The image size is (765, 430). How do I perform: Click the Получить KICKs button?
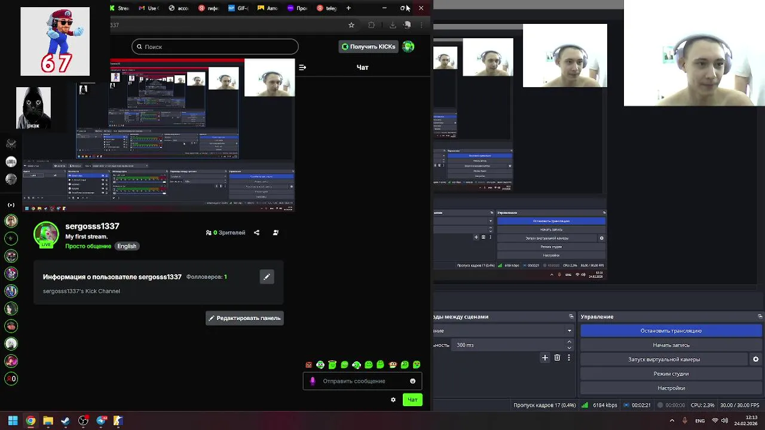point(368,47)
